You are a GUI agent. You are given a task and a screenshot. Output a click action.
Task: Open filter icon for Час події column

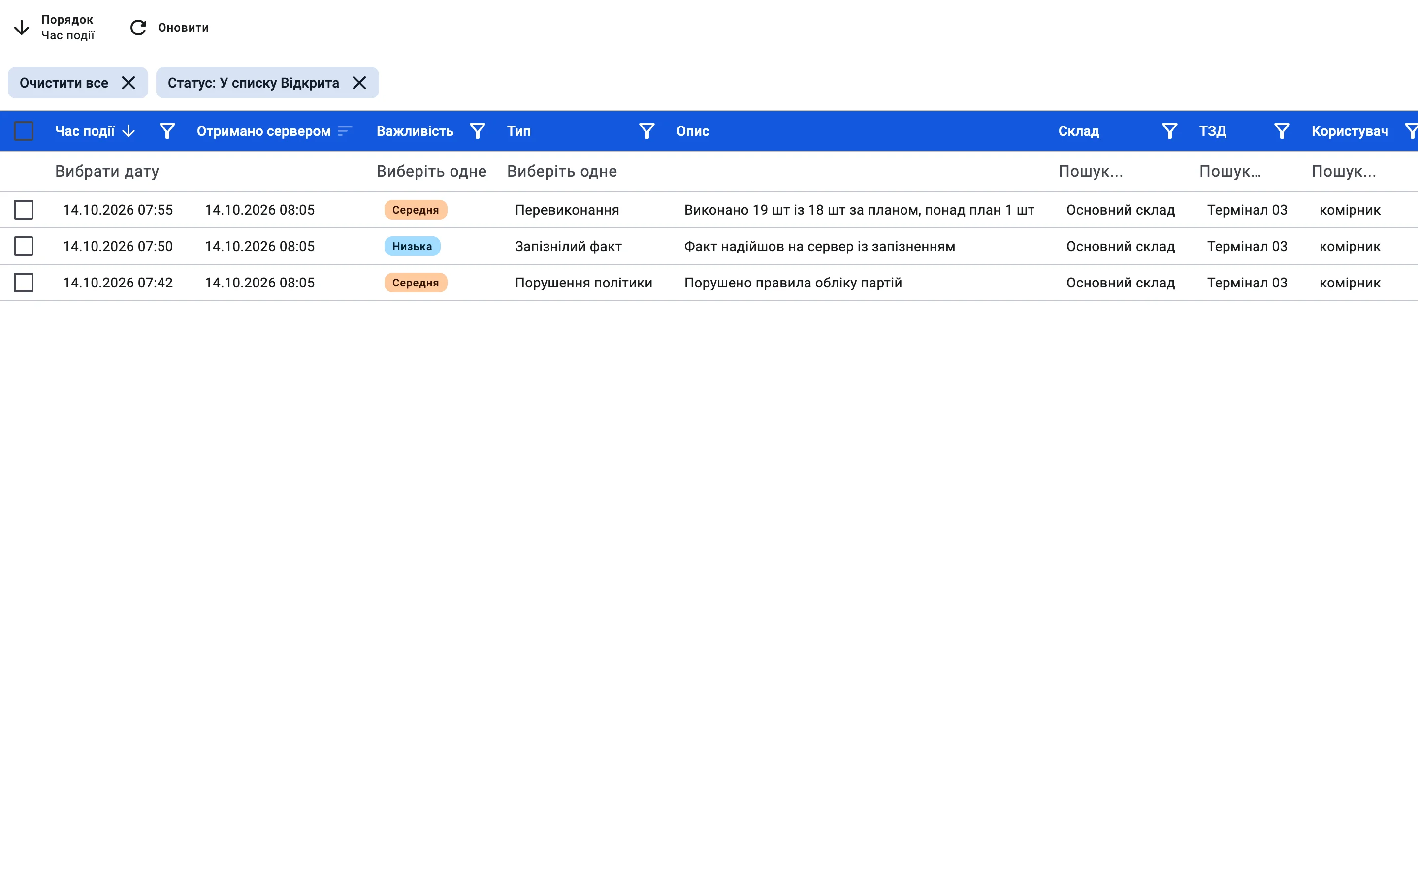[x=167, y=131]
